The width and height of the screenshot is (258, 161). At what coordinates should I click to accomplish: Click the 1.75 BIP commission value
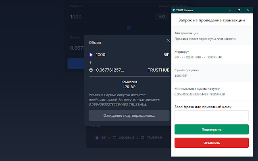(129, 87)
